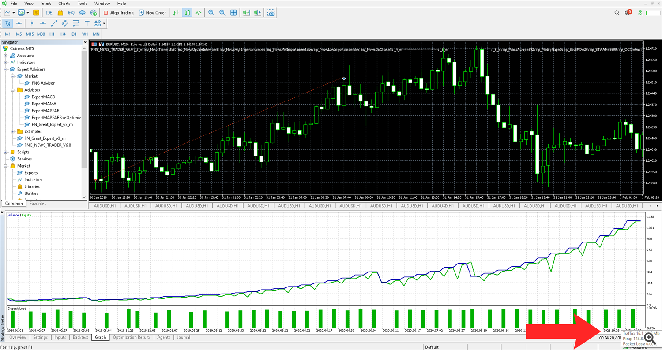Switch to the Journal tab
662x350 pixels.
[x=183, y=337]
